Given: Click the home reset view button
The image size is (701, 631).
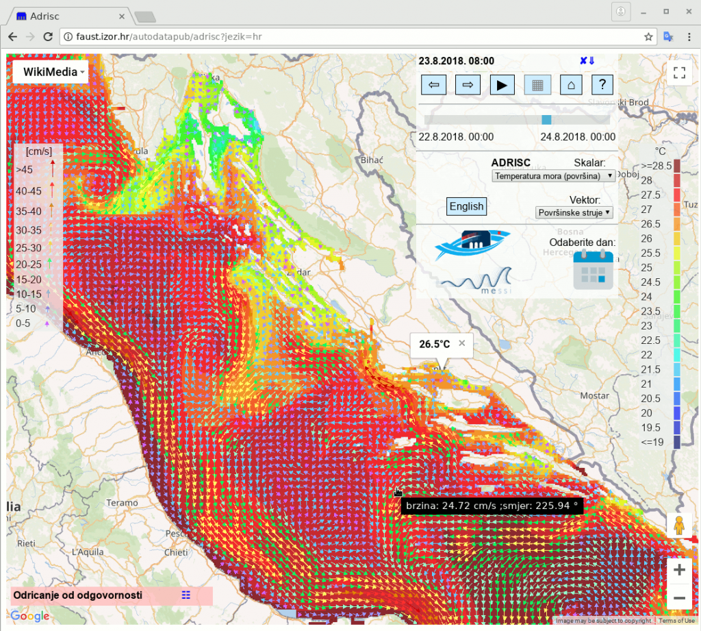Looking at the screenshot, I should (571, 85).
